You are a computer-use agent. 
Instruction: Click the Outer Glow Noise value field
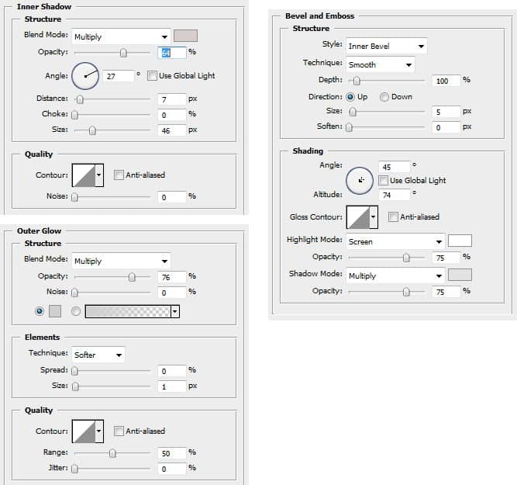point(172,293)
